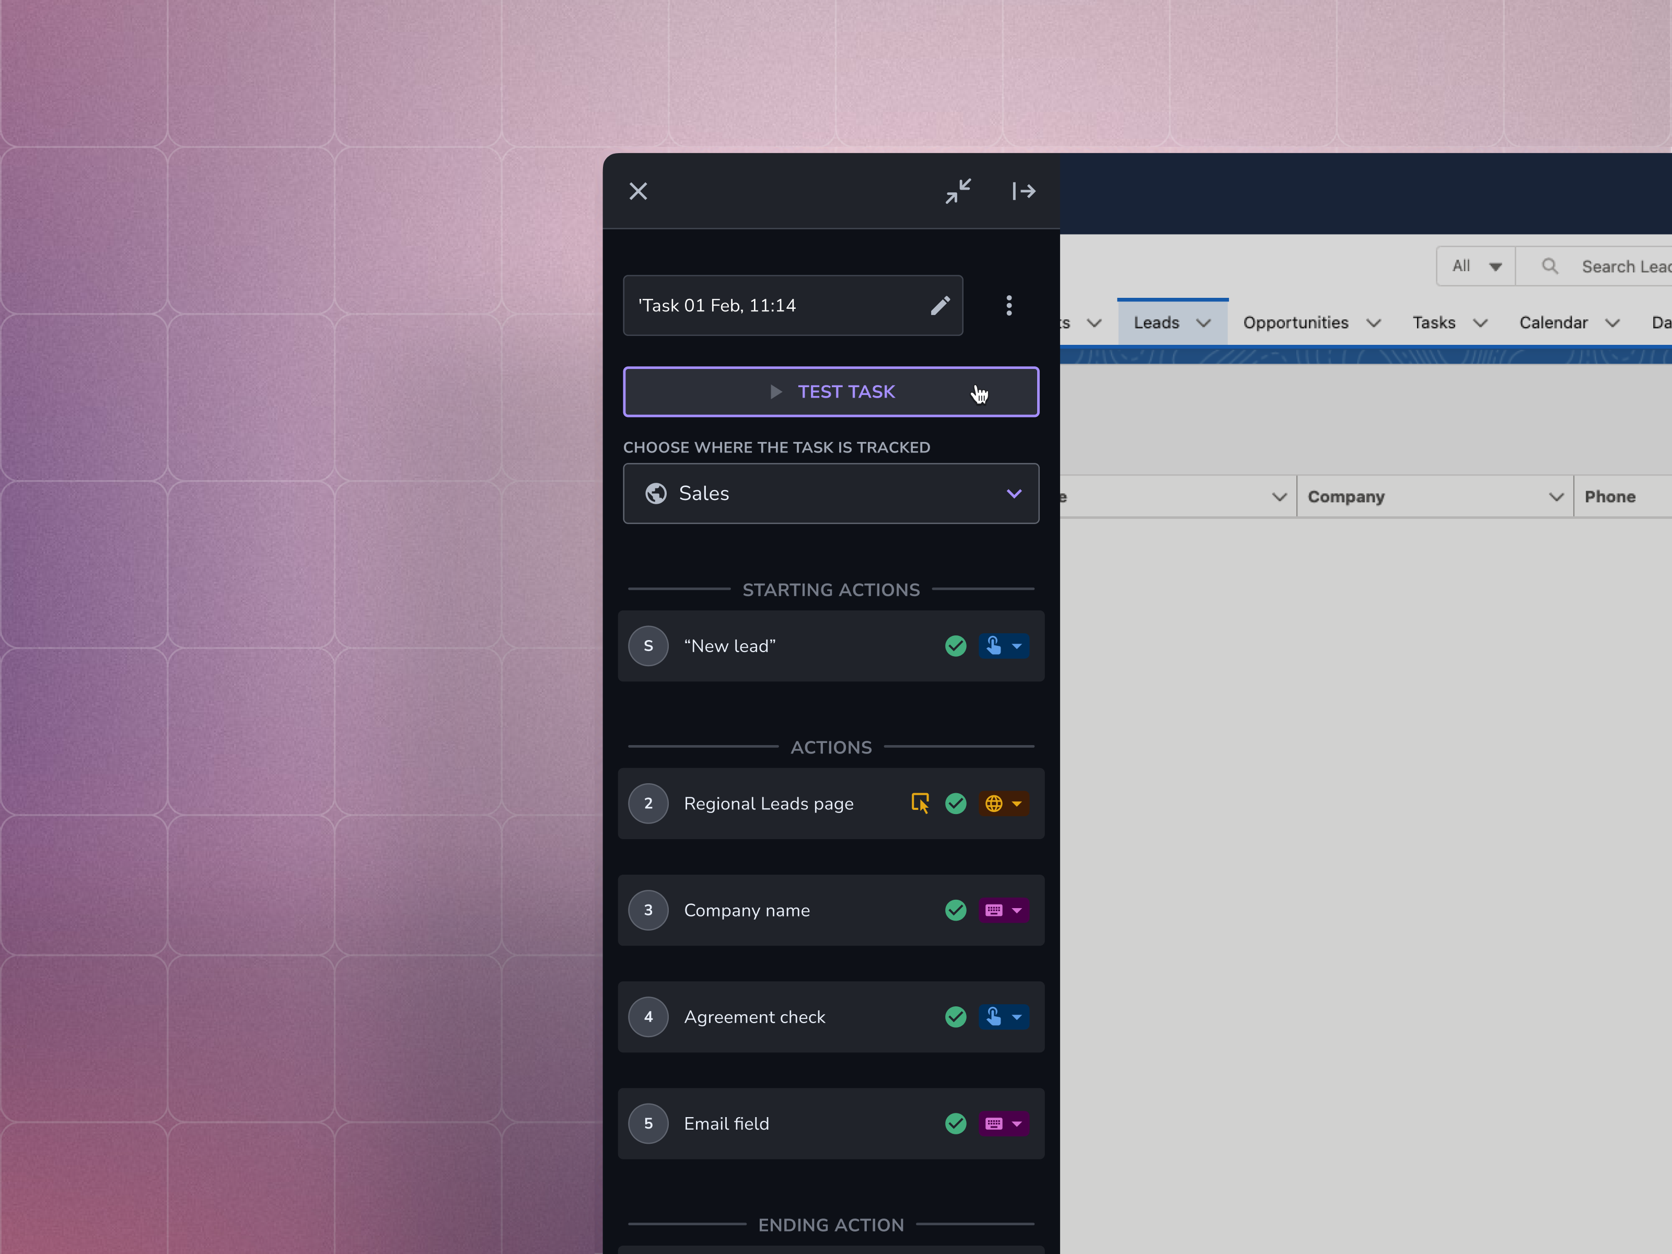1672x1254 pixels.
Task: Select the Company name action step
Action: click(831, 910)
